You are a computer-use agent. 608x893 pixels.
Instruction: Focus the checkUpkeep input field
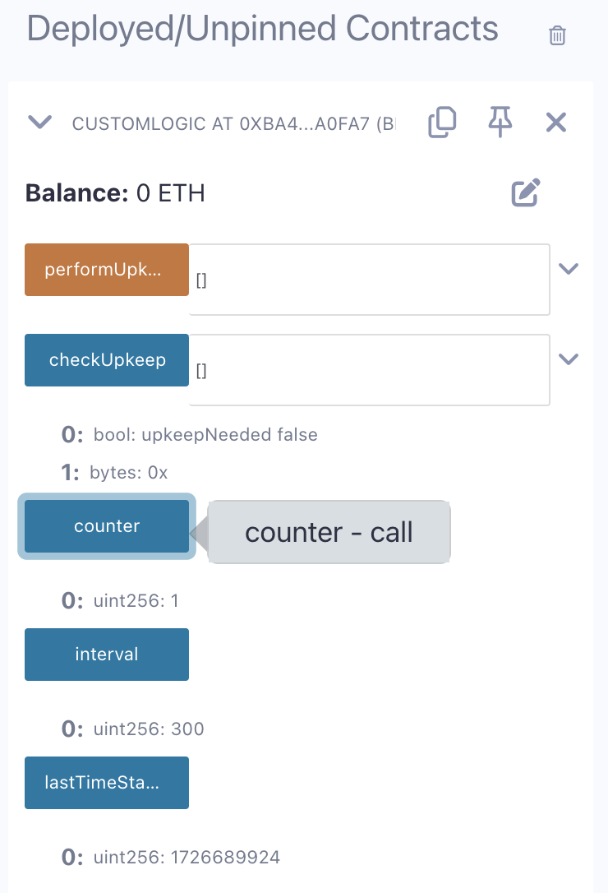[369, 370]
